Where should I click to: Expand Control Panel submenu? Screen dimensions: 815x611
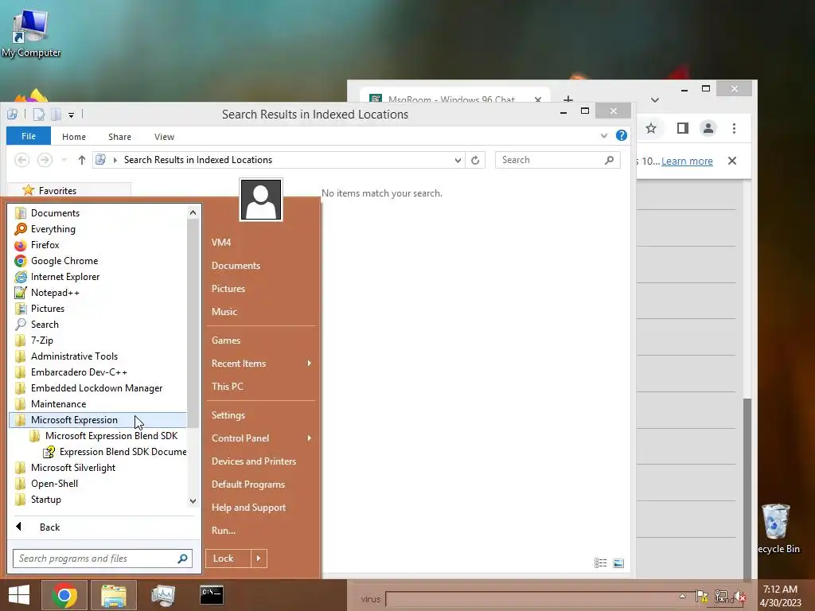(260, 438)
